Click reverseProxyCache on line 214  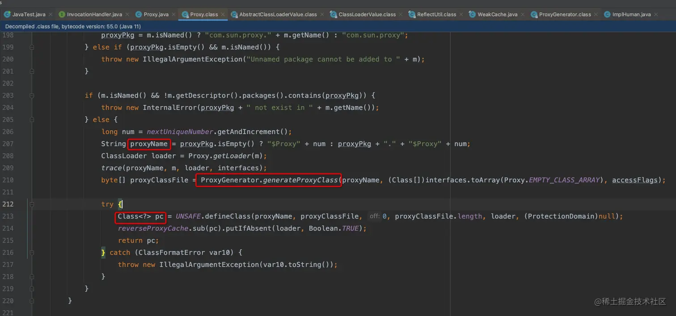pos(153,228)
